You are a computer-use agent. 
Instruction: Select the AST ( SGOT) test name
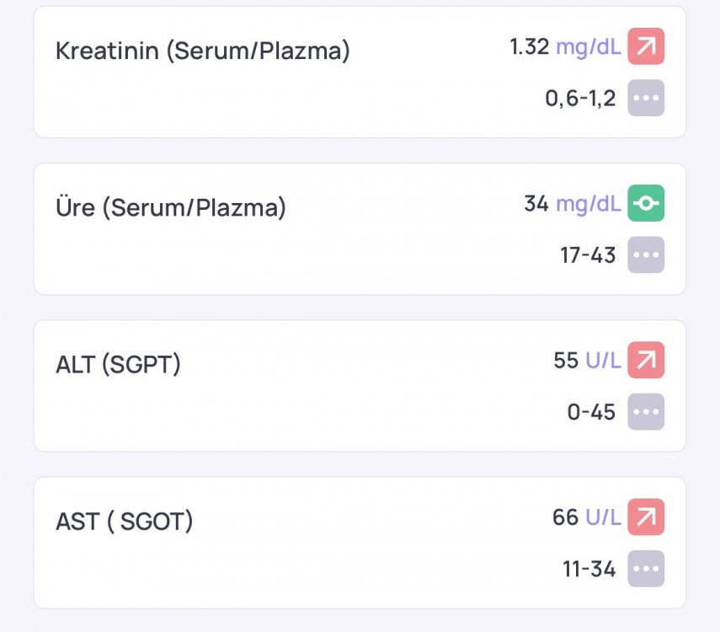pyautogui.click(x=125, y=522)
